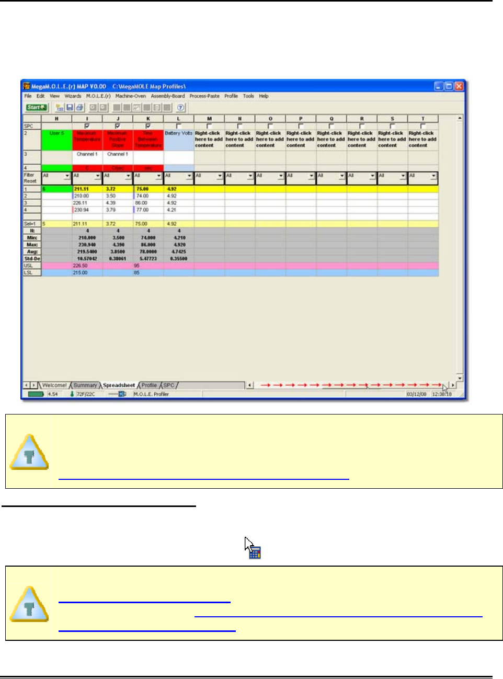Click the MegaM.O.L.E. title bar app icon
503x679 pixels.
click(x=27, y=86)
